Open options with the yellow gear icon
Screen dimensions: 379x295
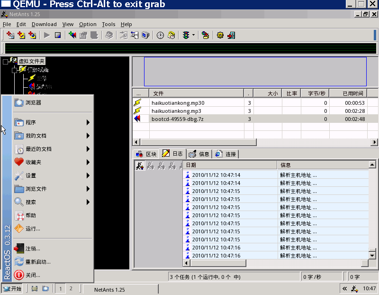(x=220, y=35)
